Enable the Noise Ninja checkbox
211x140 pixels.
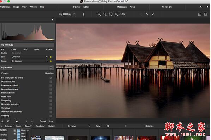click(x=50, y=97)
